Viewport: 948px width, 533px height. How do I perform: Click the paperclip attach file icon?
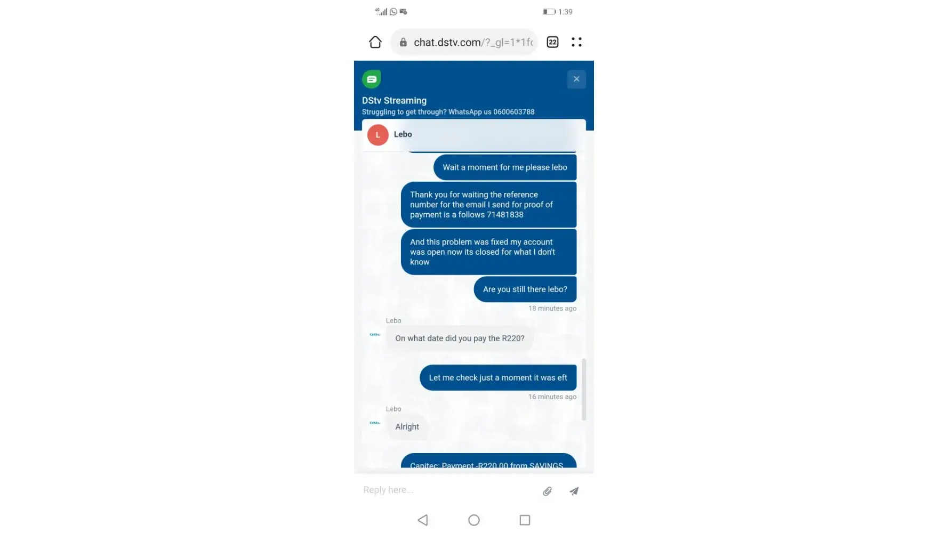pos(547,491)
